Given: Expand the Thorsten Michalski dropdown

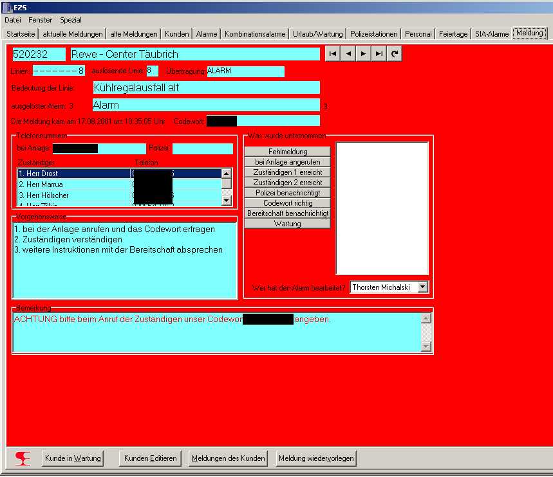Looking at the screenshot, I should (x=422, y=287).
